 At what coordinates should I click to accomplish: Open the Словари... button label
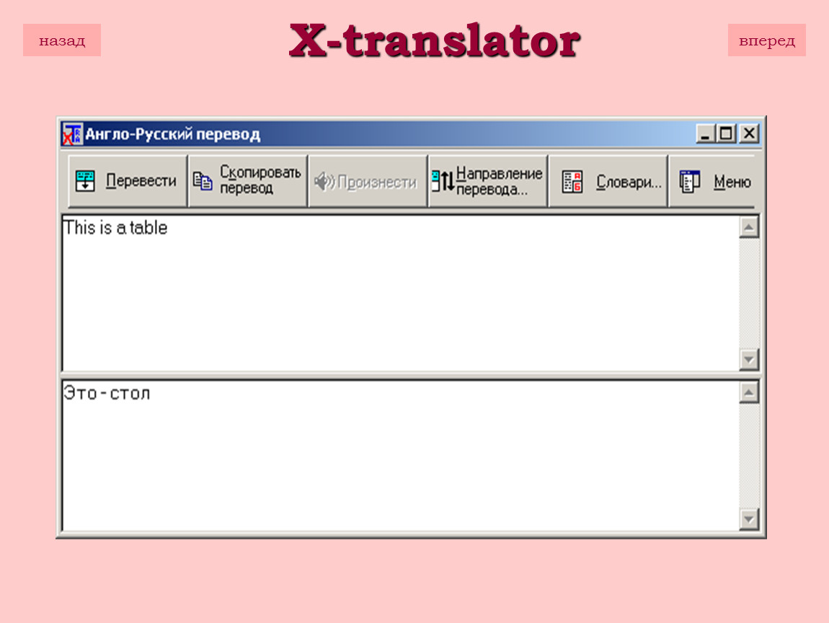click(x=629, y=182)
